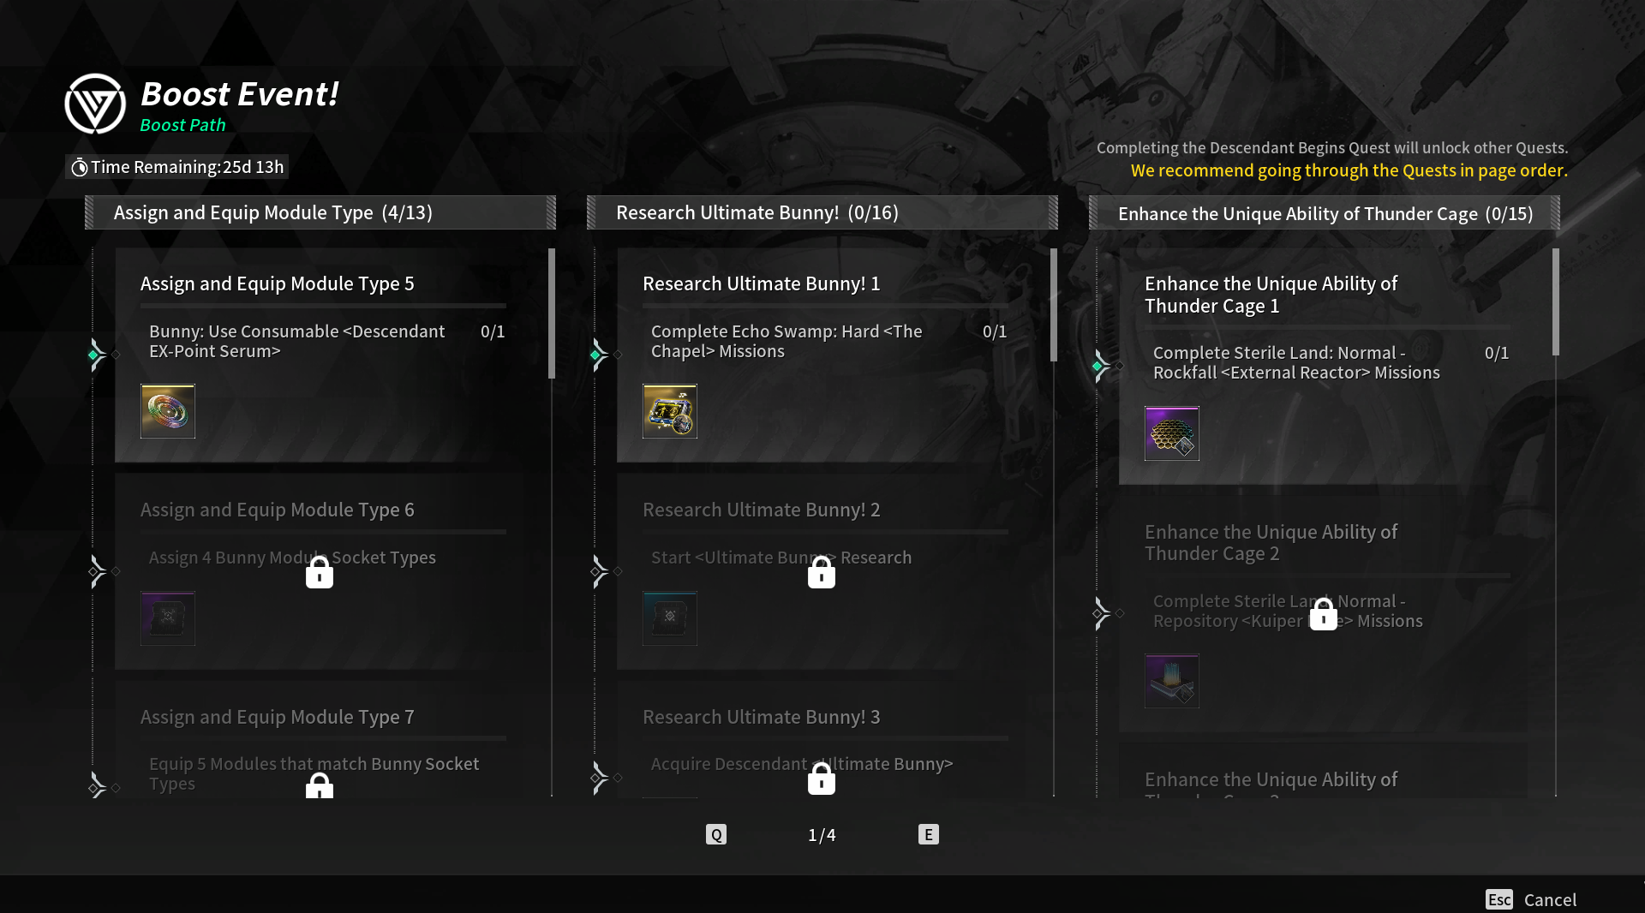Click the Assign and Equip Module Type 5 title
The height and width of the screenshot is (913, 1645).
point(277,283)
